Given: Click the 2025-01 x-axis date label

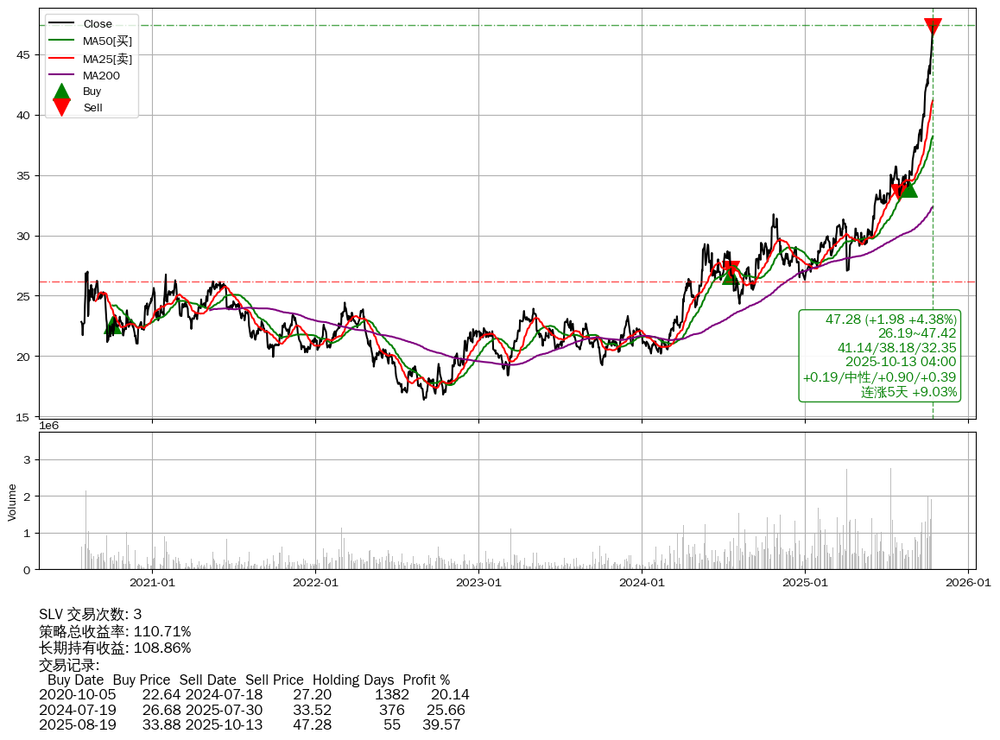Looking at the screenshot, I should tap(805, 582).
